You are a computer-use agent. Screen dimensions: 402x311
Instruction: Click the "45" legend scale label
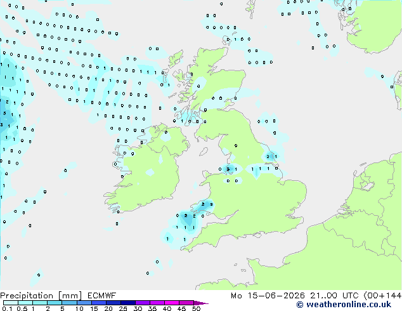coord(181,308)
